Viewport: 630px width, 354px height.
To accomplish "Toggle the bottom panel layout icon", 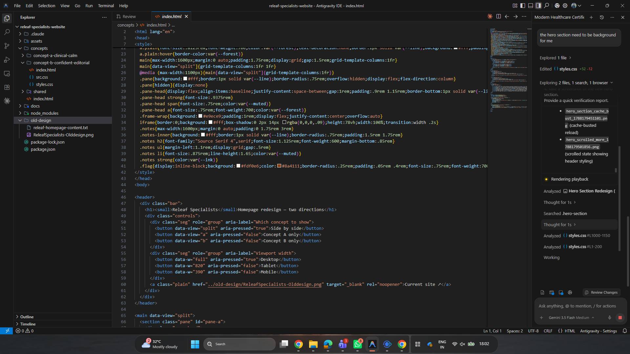I will point(531,6).
